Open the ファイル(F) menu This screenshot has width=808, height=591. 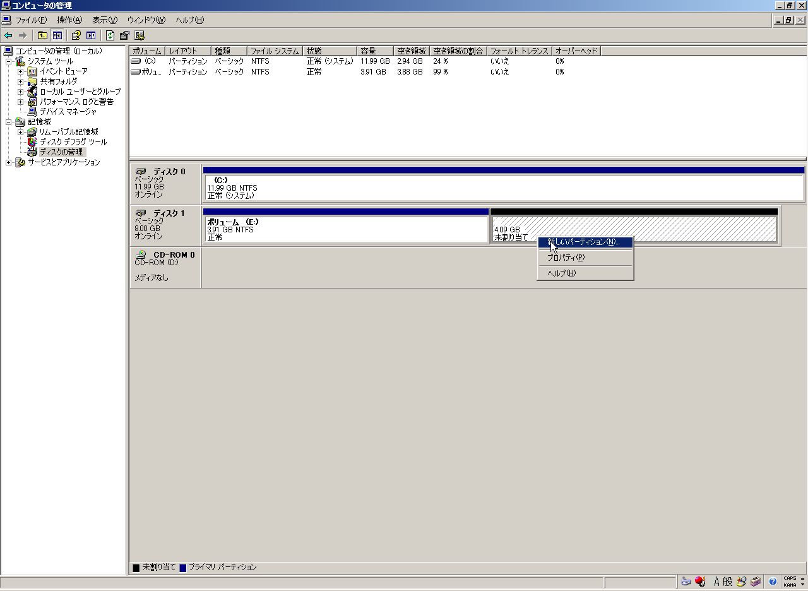pos(31,20)
